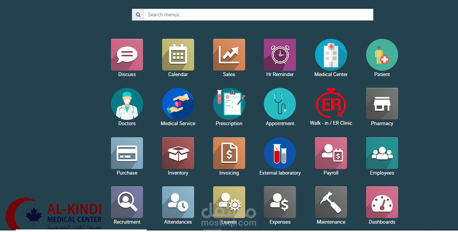Click the search magnifier icon
This screenshot has width=458, height=232.
click(x=138, y=14)
